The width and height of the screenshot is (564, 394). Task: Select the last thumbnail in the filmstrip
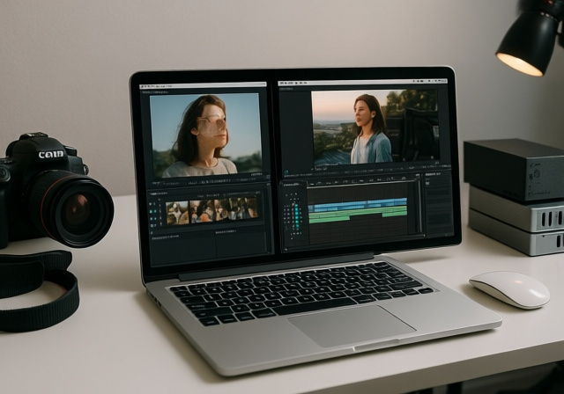tap(236, 208)
